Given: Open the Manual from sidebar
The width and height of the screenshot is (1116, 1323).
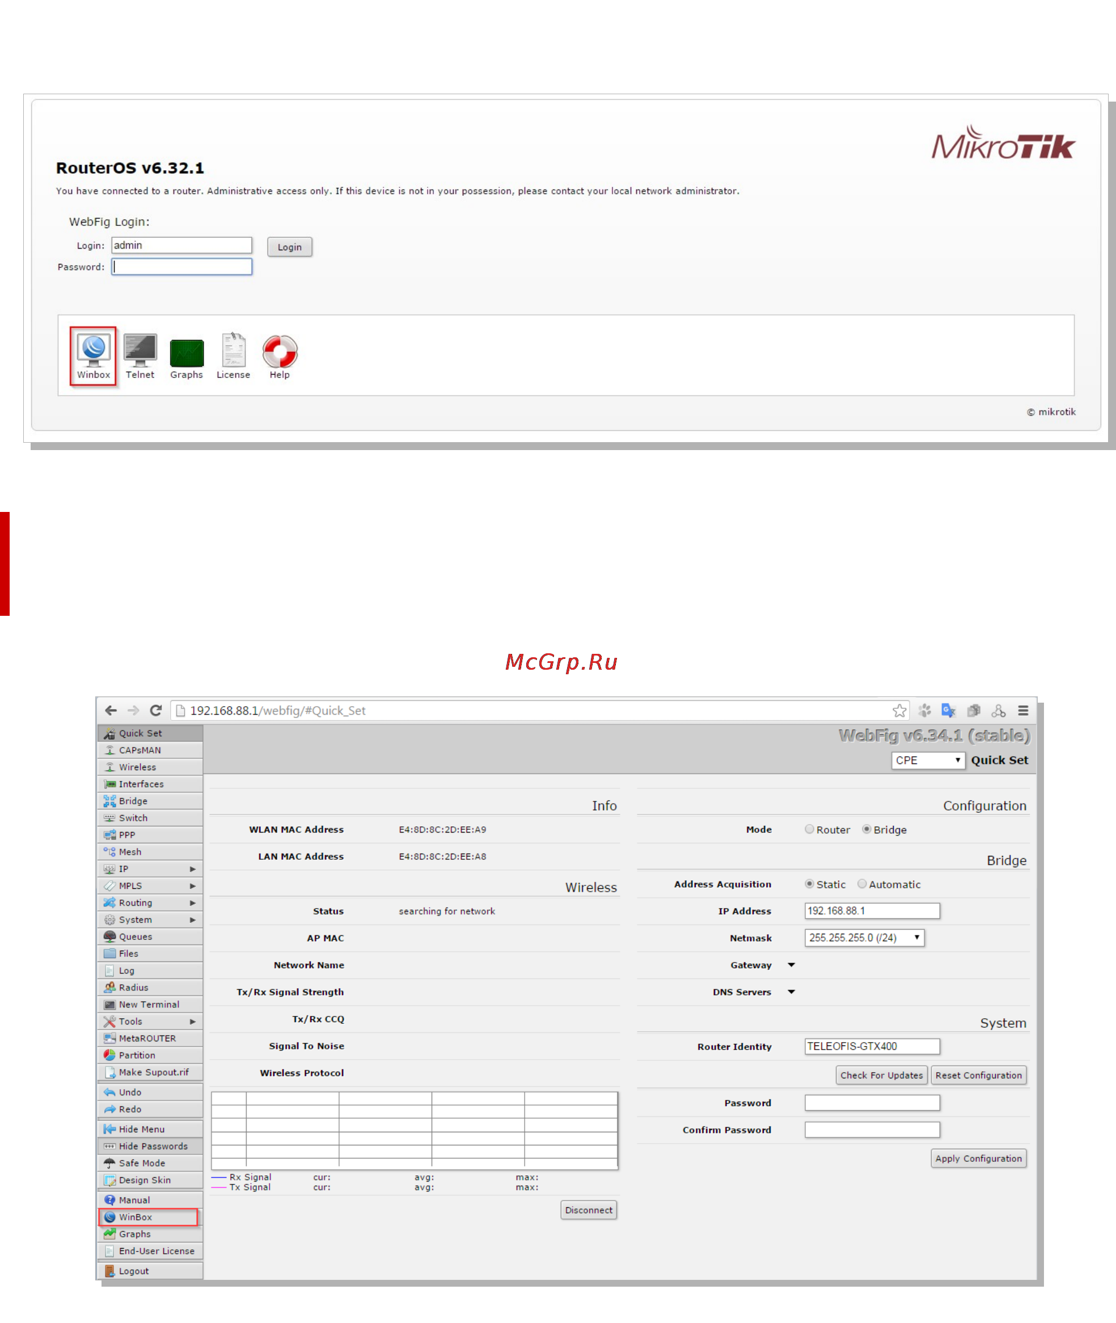Looking at the screenshot, I should tap(150, 1200).
